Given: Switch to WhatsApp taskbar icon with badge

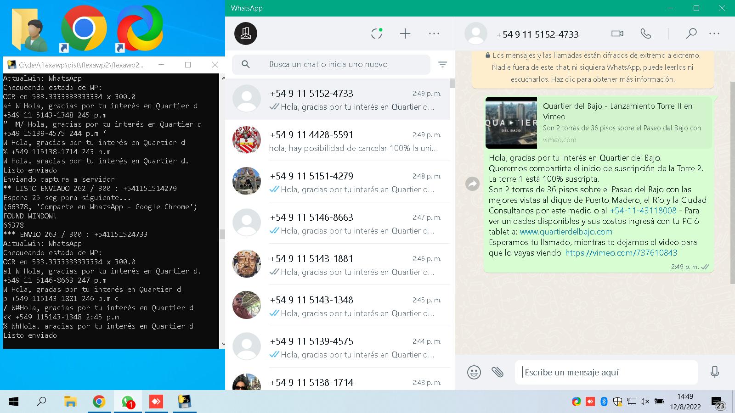Looking at the screenshot, I should pyautogui.click(x=127, y=402).
